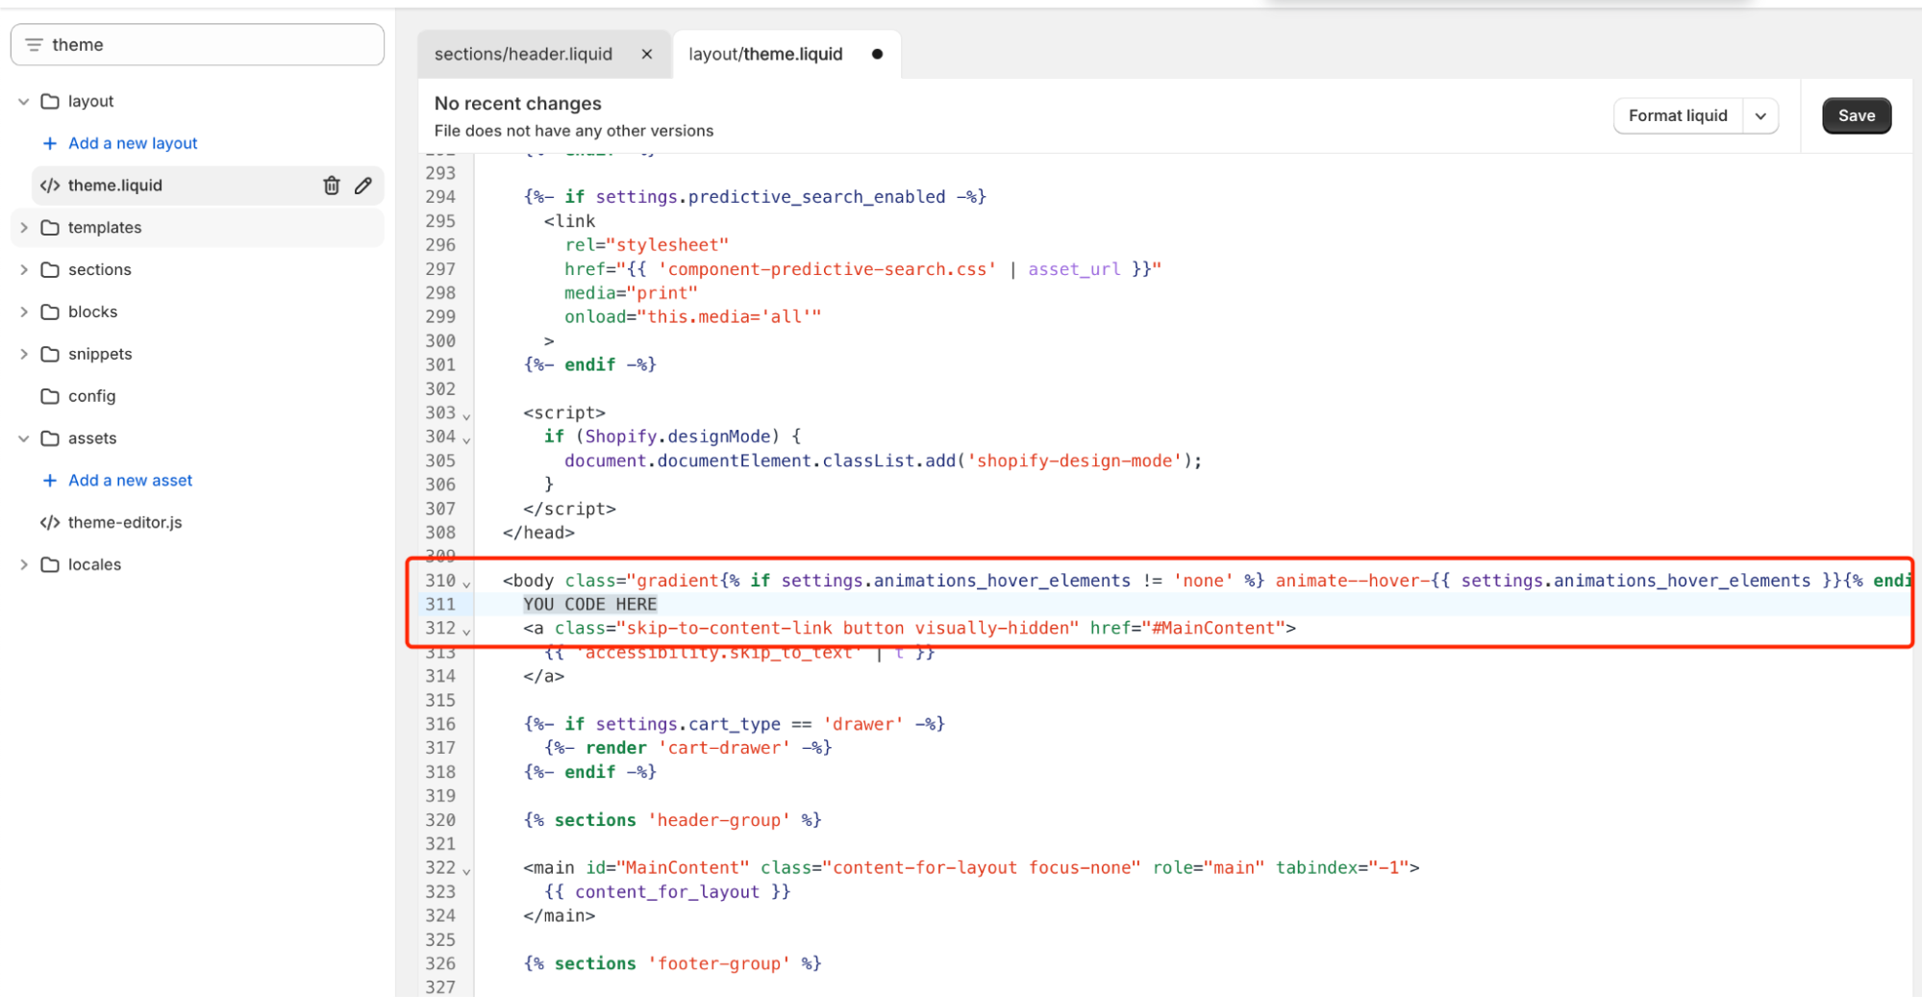
Task: Click the content_for_layout code line
Action: pyautogui.click(x=667, y=892)
